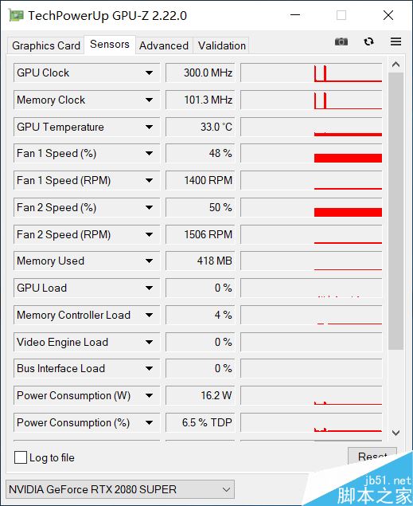Open Fan 1 Speed (%) dropdown

click(149, 153)
